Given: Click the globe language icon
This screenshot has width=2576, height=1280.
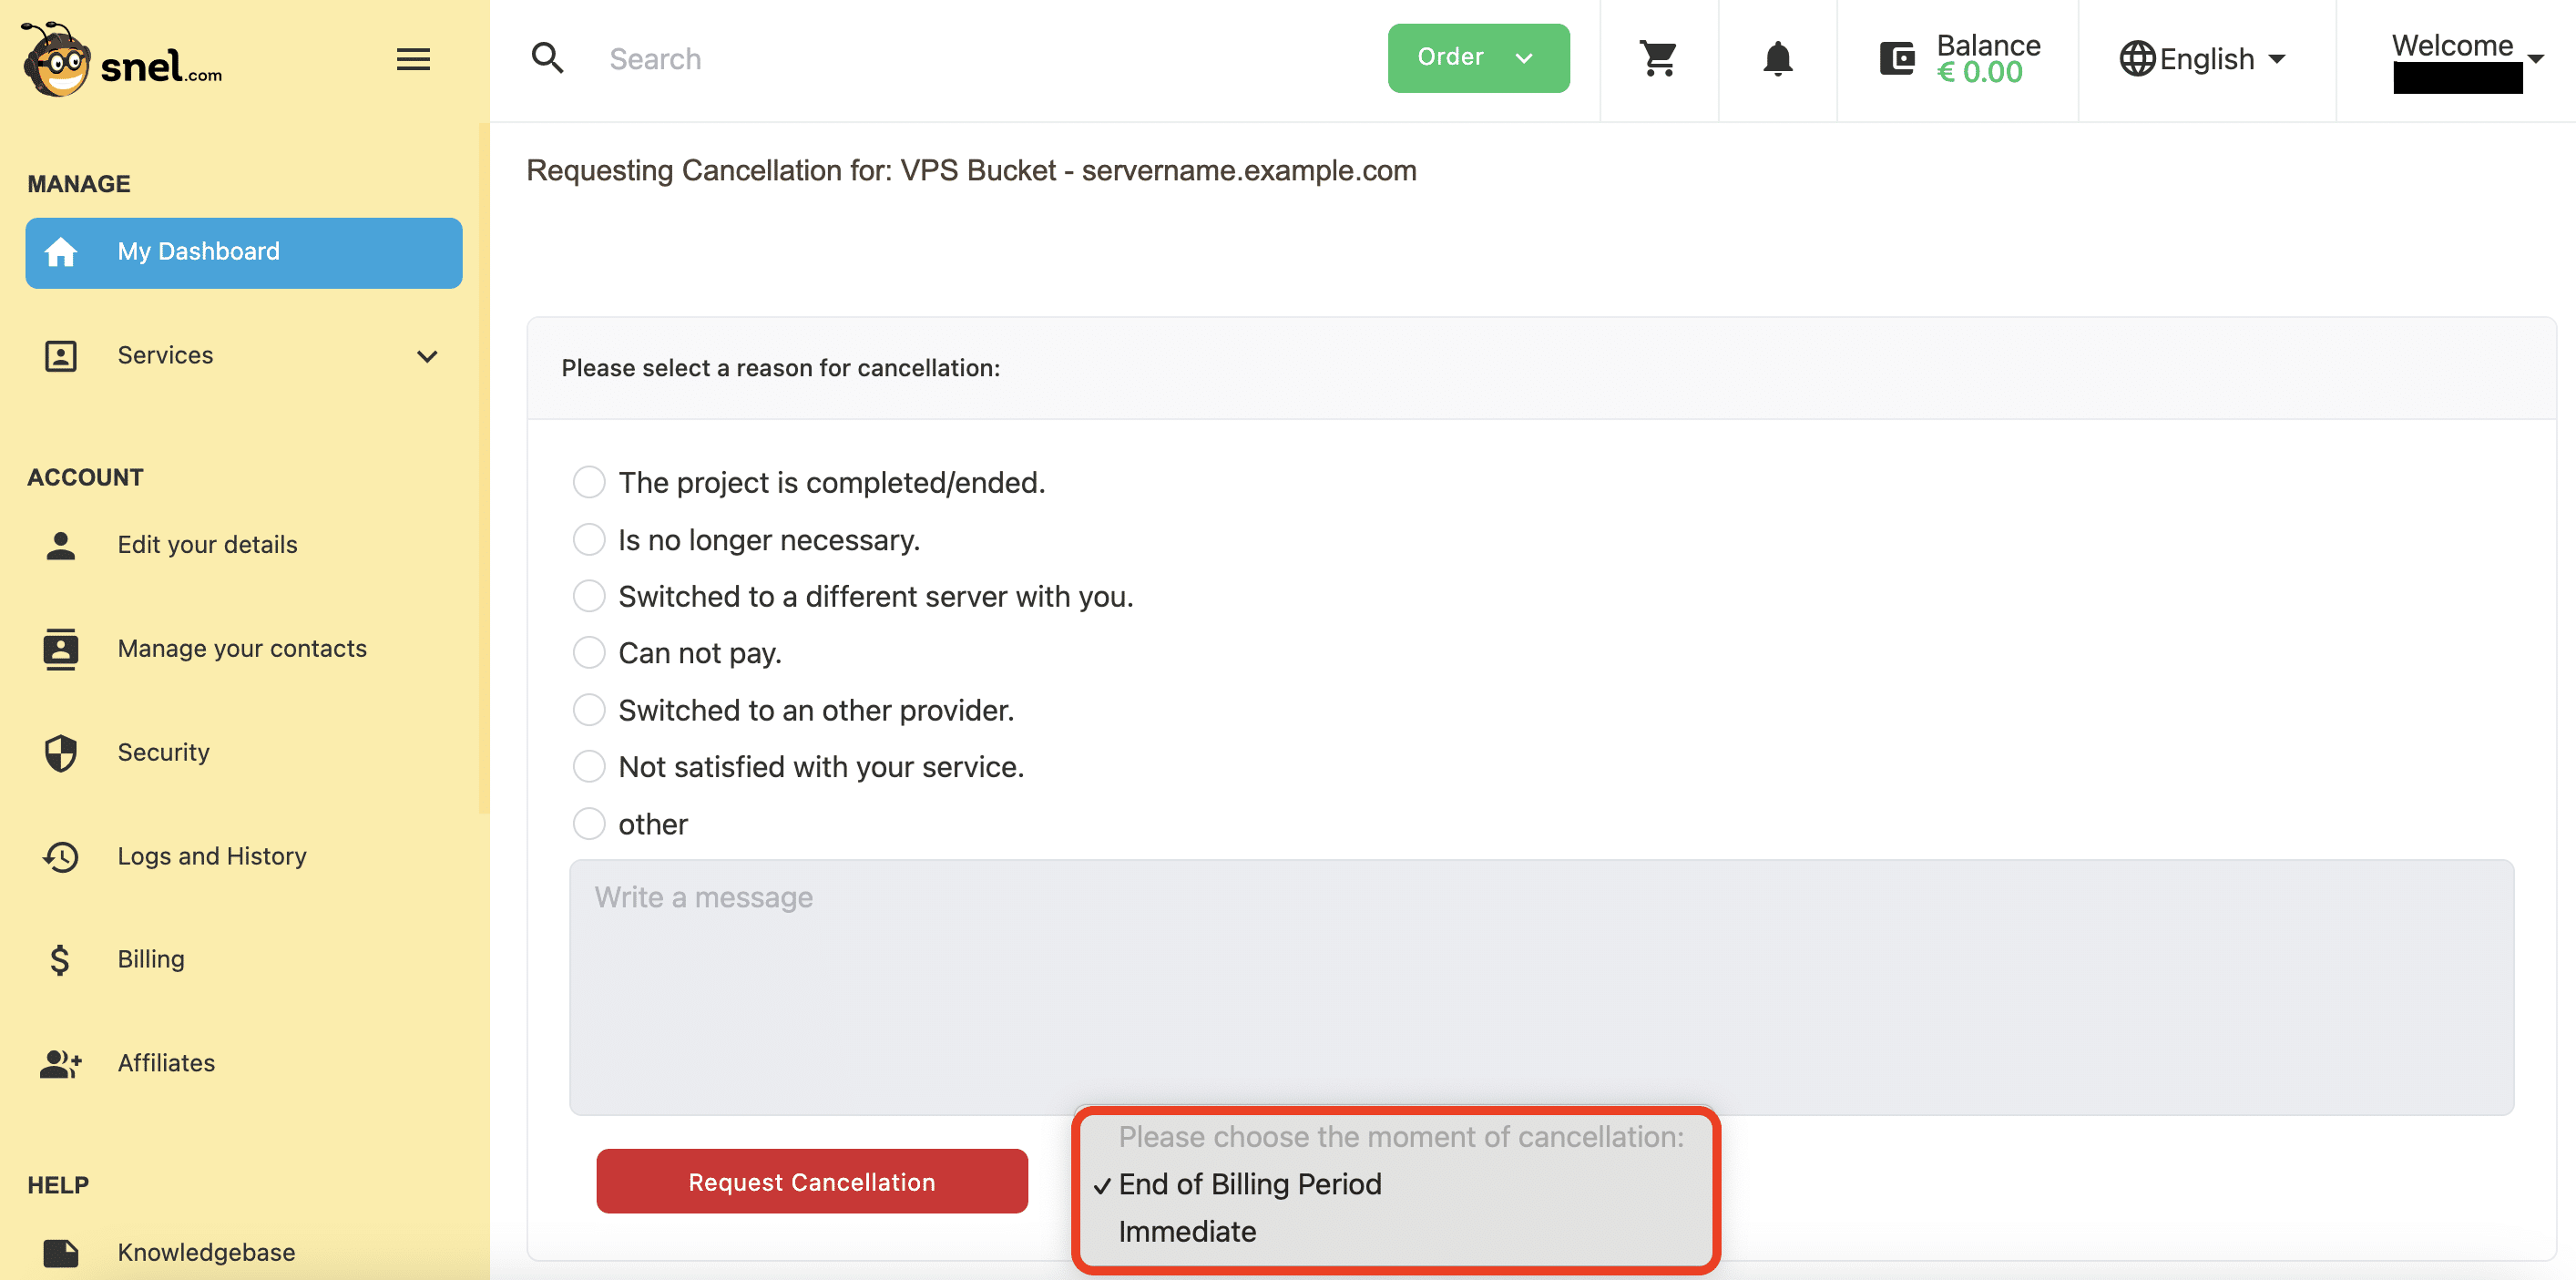Looking at the screenshot, I should click(x=2137, y=59).
